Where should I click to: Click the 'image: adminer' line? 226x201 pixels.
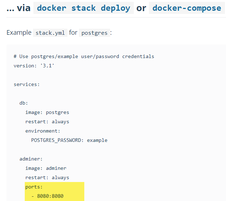pos(46,168)
